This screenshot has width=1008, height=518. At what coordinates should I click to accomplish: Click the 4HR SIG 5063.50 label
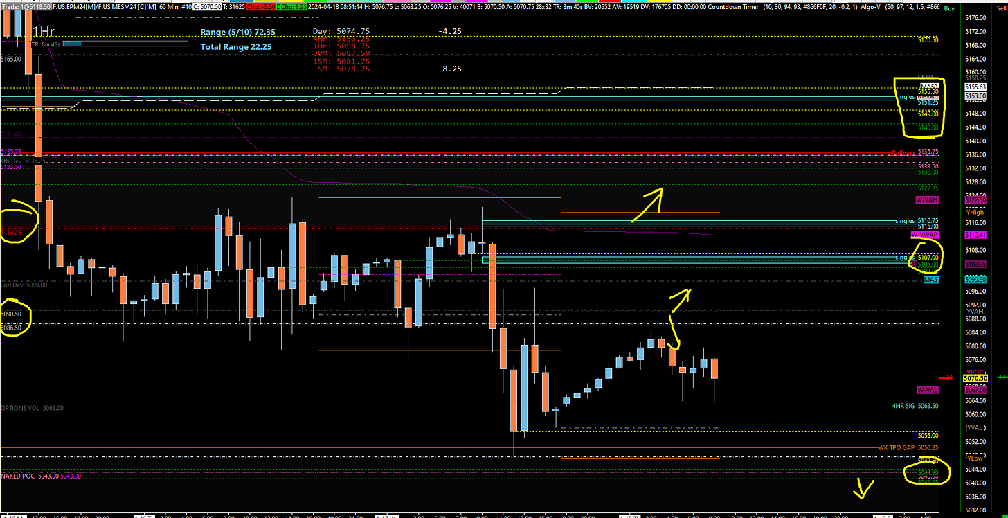(x=917, y=406)
